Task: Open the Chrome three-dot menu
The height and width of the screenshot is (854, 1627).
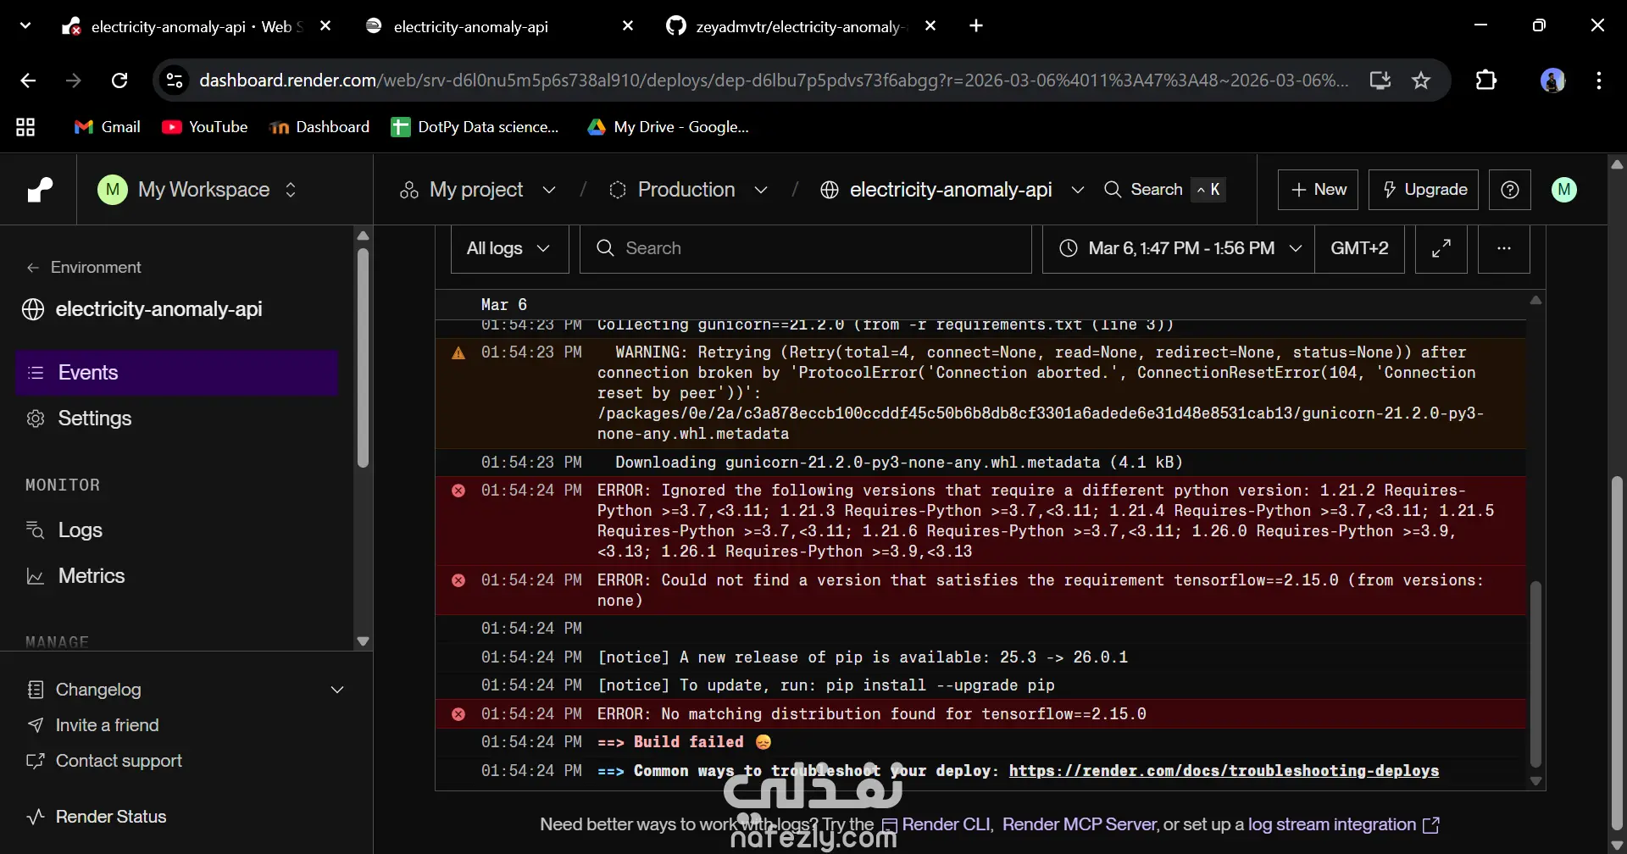Action: pyautogui.click(x=1599, y=80)
